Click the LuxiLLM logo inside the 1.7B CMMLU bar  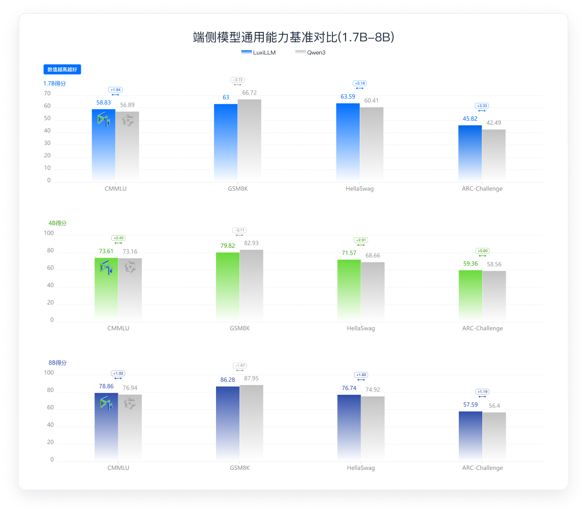103,119
